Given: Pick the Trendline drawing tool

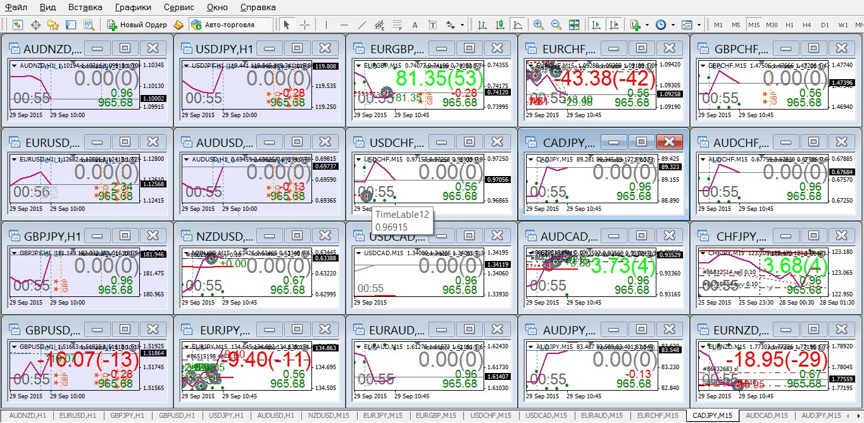Looking at the screenshot, I should (362, 25).
